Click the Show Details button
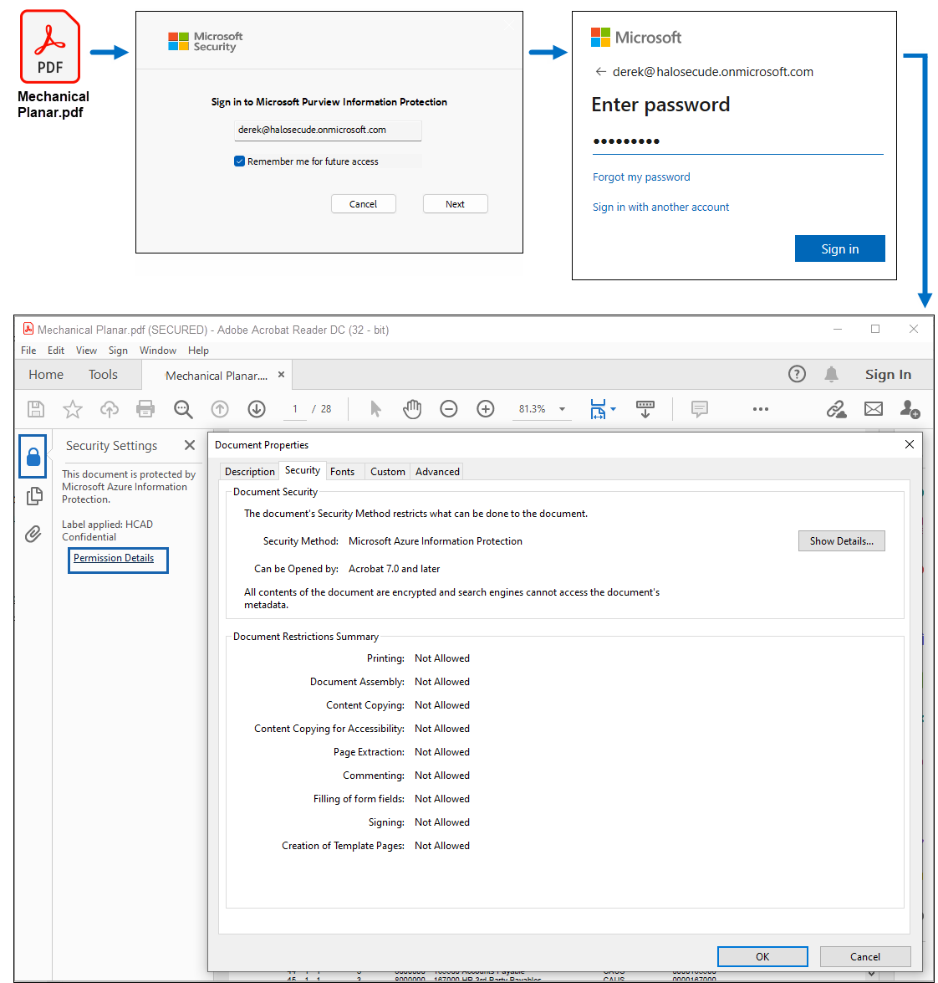The width and height of the screenshot is (938, 983). 841,540
